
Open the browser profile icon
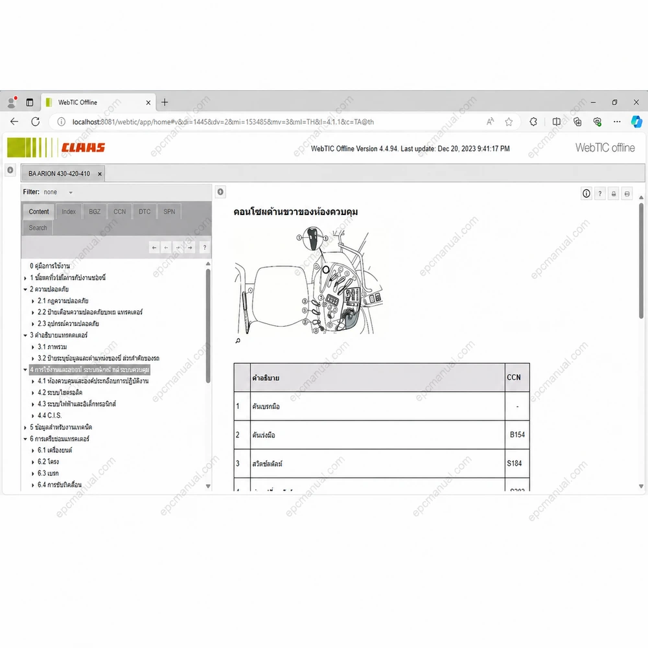pos(12,102)
